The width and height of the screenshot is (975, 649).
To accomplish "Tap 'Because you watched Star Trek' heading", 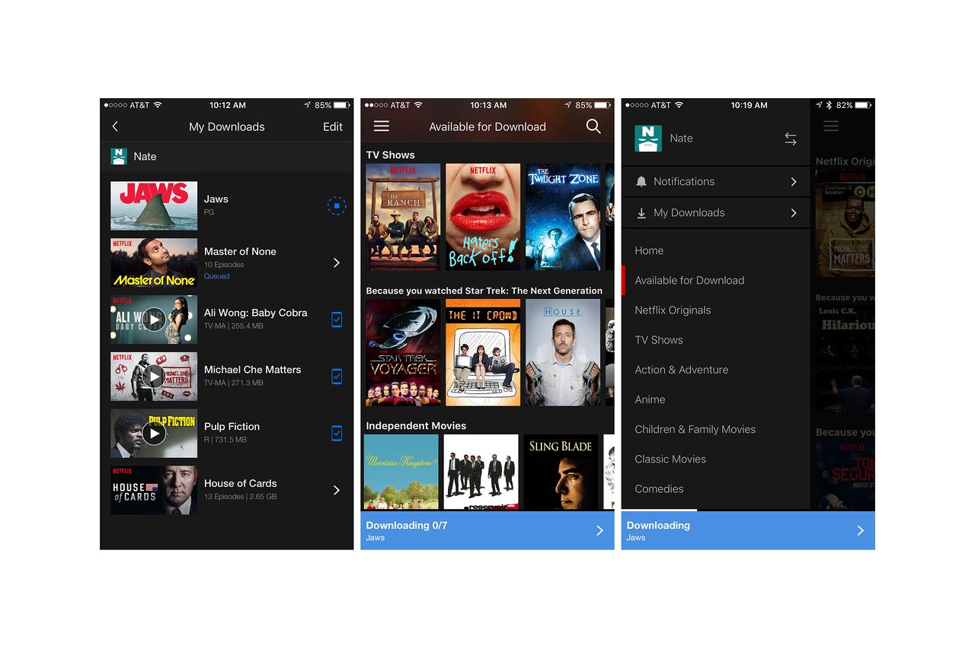I will click(484, 291).
